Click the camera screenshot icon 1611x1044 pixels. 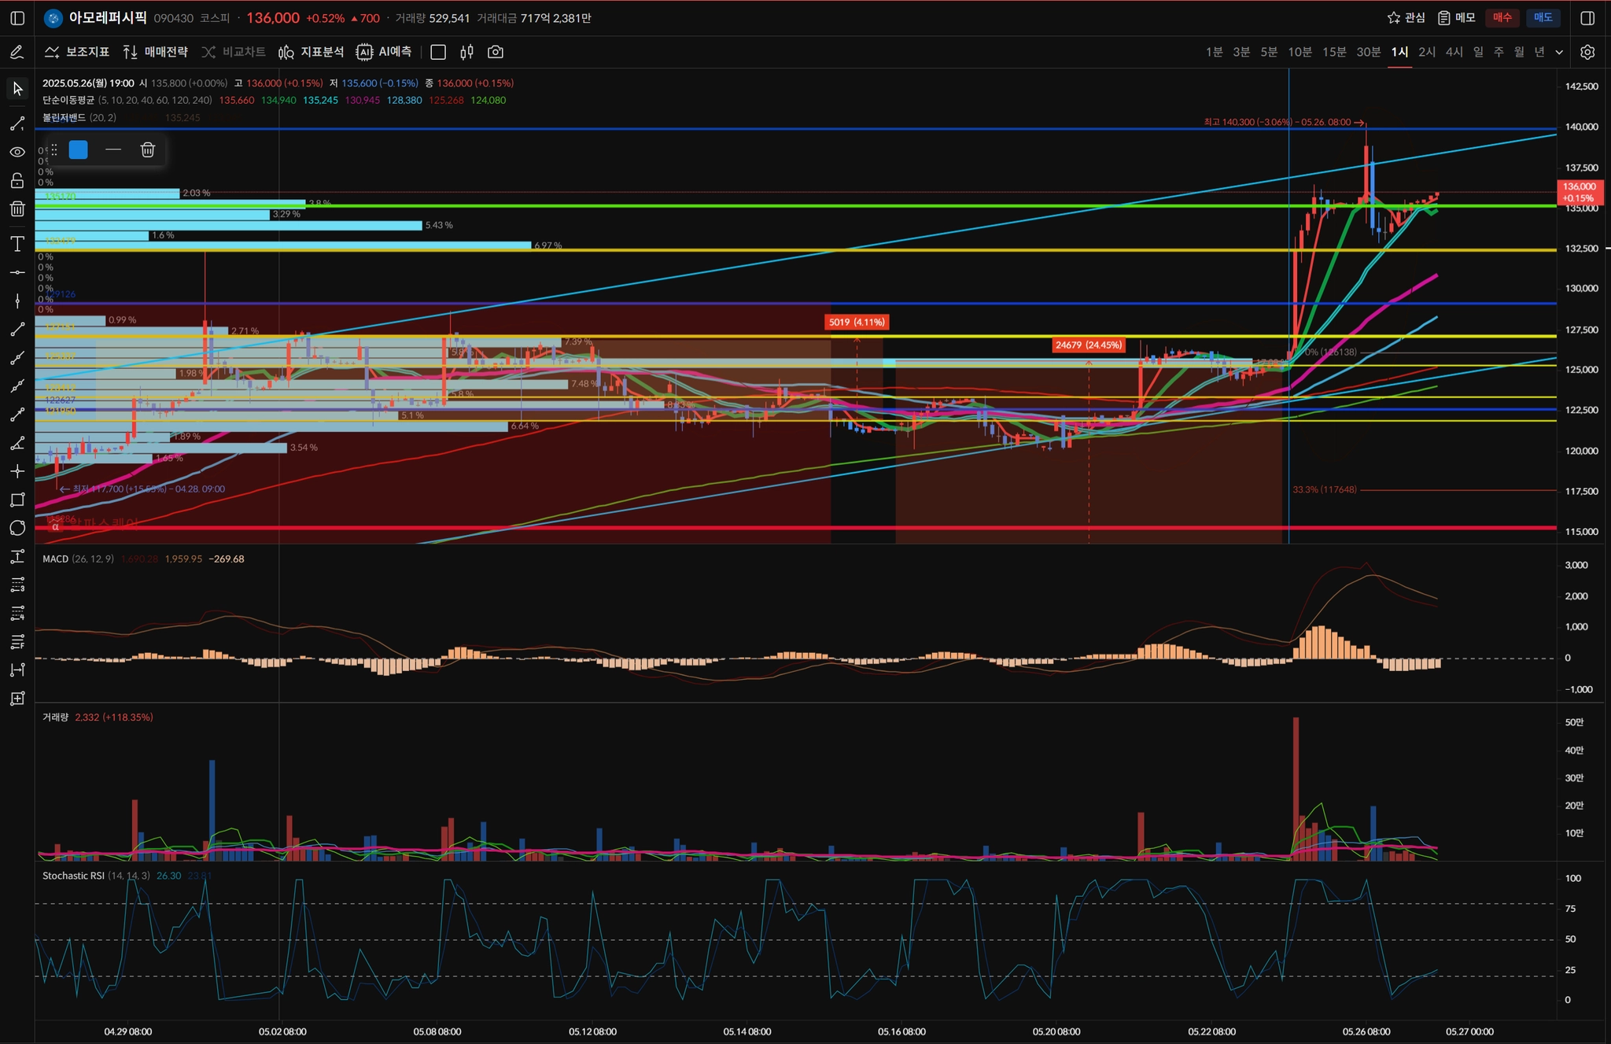[x=496, y=52]
